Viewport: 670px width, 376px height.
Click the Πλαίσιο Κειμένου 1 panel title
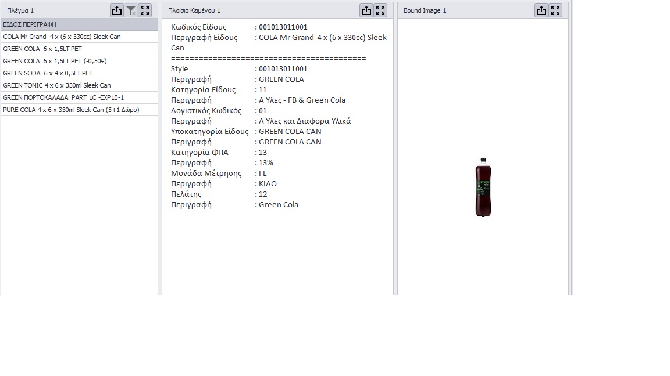[194, 10]
